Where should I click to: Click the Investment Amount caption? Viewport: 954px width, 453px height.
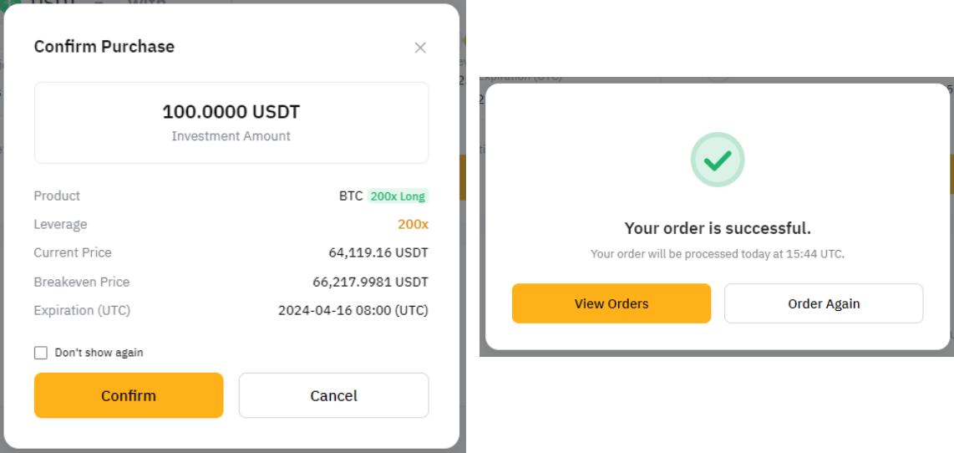pyautogui.click(x=231, y=136)
